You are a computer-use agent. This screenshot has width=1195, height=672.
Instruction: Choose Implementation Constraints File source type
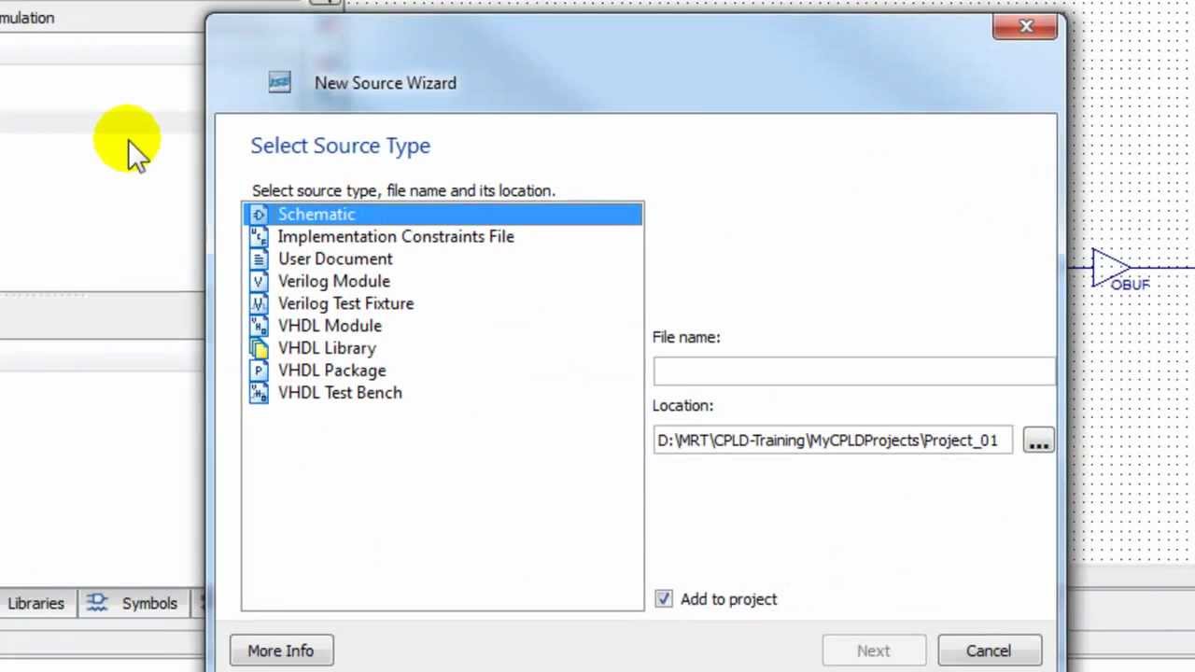[x=443, y=237]
